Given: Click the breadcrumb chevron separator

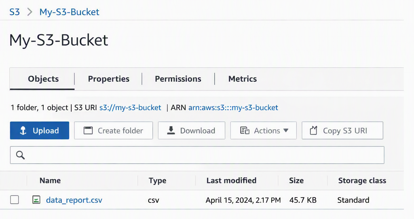Looking at the screenshot, I should 30,12.
